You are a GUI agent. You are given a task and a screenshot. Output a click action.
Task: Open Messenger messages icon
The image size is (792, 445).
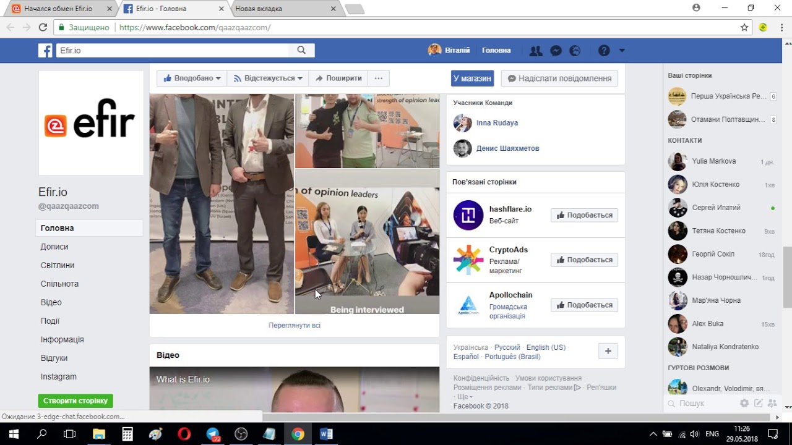pos(556,51)
